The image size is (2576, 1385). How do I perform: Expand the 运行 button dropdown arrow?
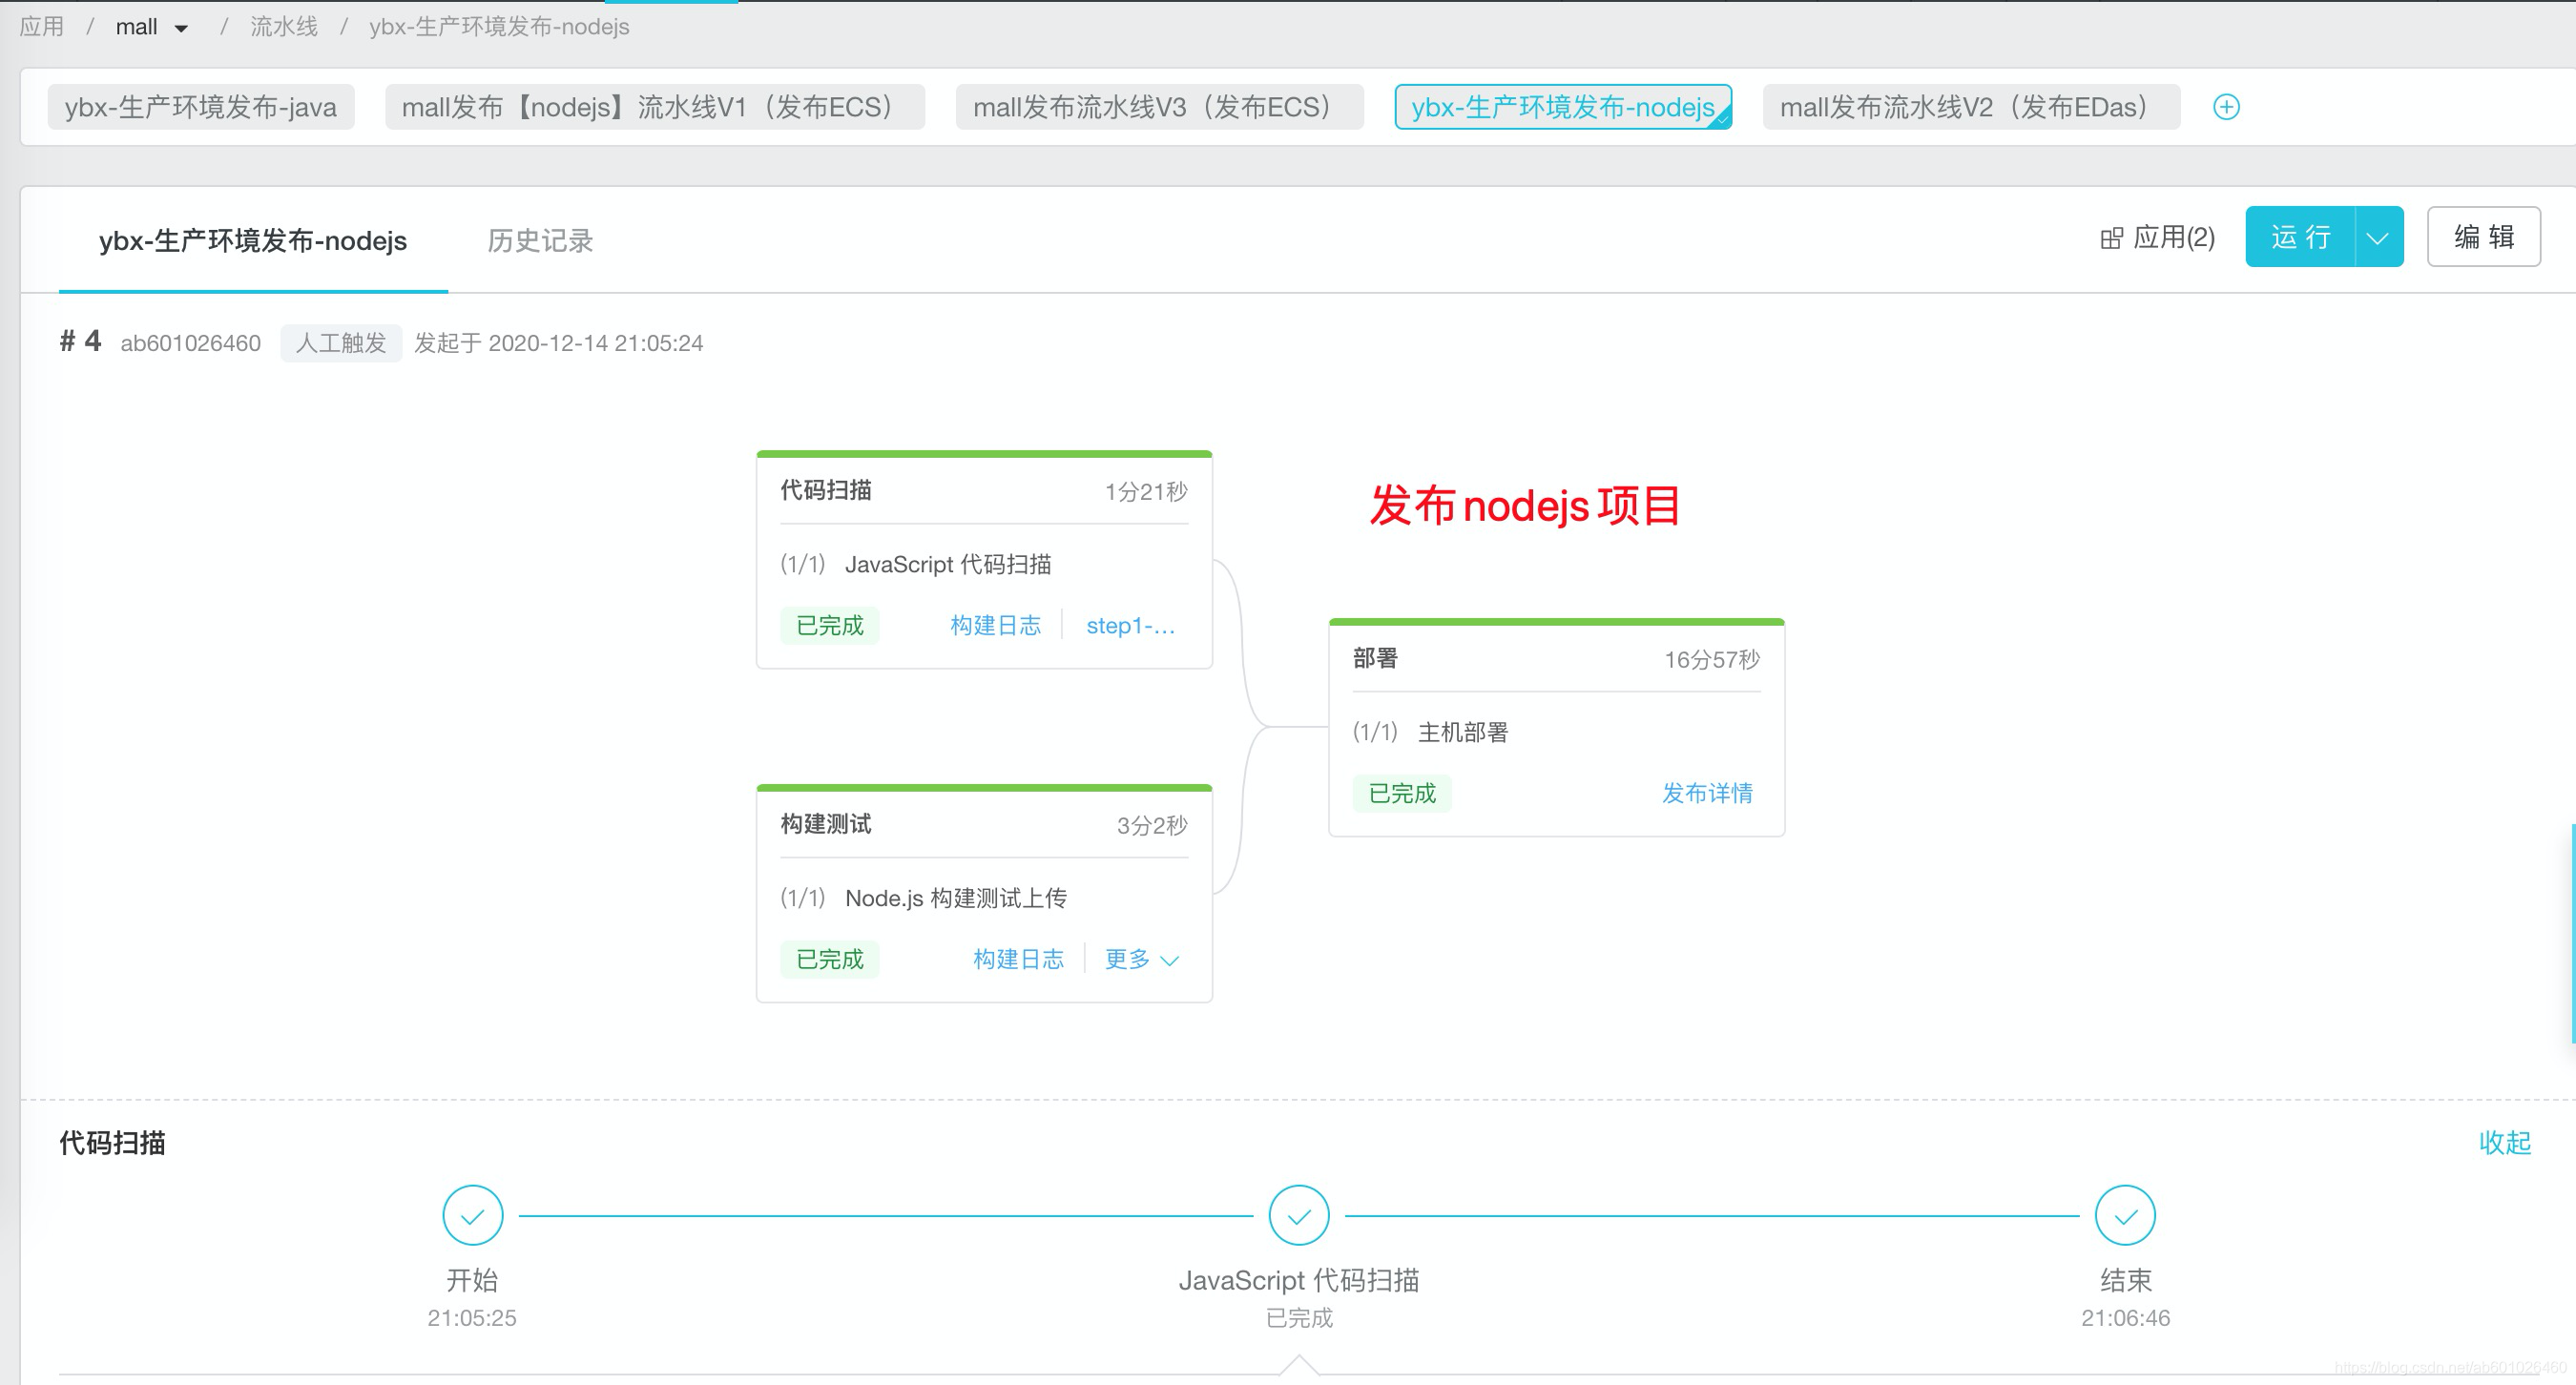point(2378,237)
